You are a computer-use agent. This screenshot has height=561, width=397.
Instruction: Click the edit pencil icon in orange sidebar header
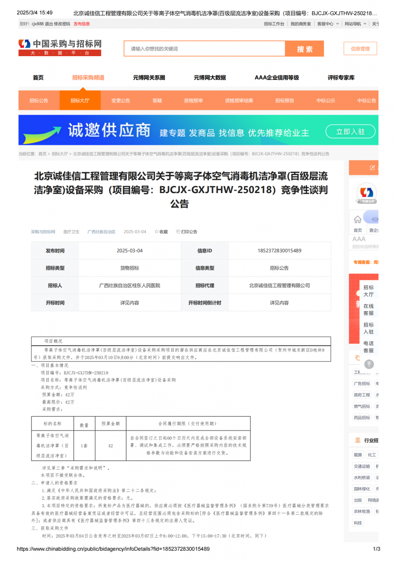click(373, 167)
